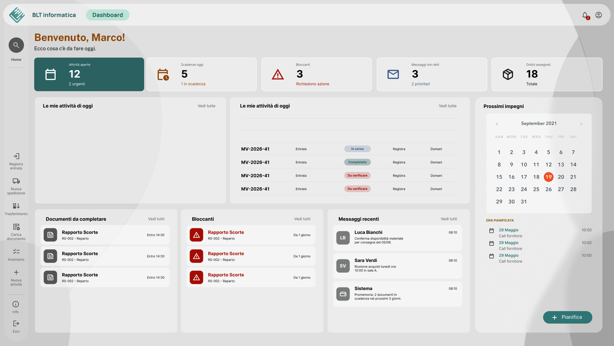Click the Completato status badge
The height and width of the screenshot is (346, 614).
tap(357, 162)
